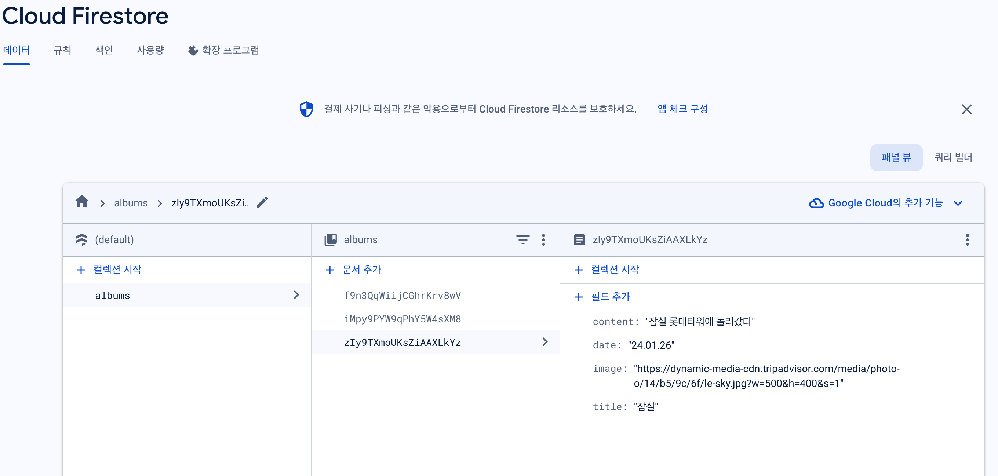Click the Google Cloud cloud icon
This screenshot has width=998, height=476.
(x=816, y=203)
